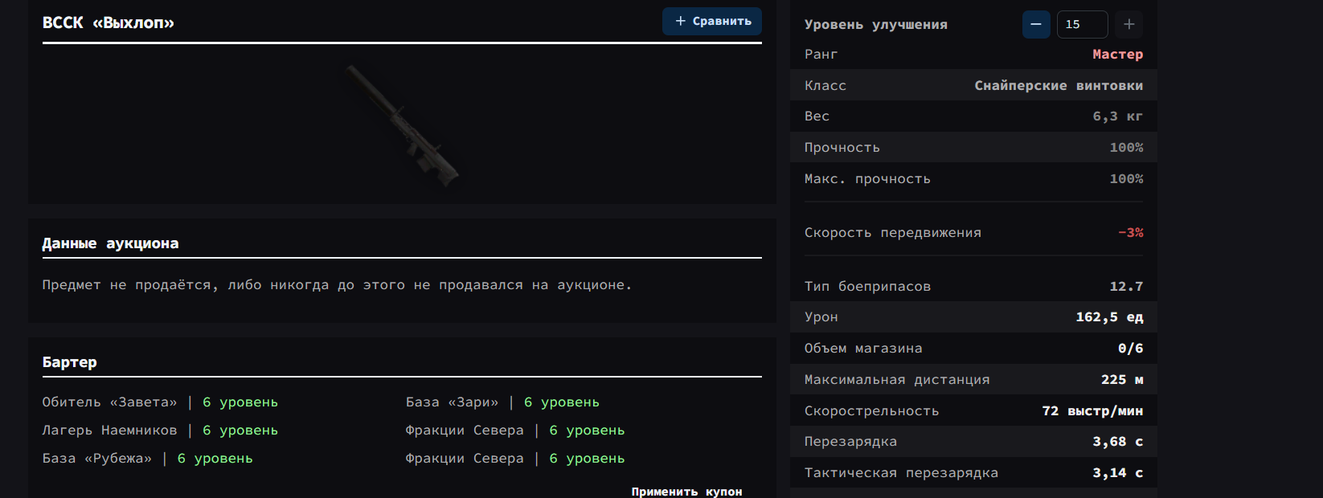Click the «Тип боеприпасов» row label
The height and width of the screenshot is (498, 1323).
tap(867, 287)
